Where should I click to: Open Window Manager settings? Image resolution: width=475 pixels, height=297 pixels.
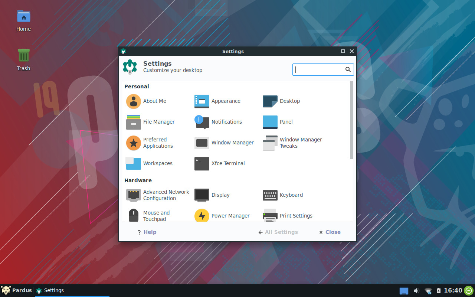tap(232, 143)
